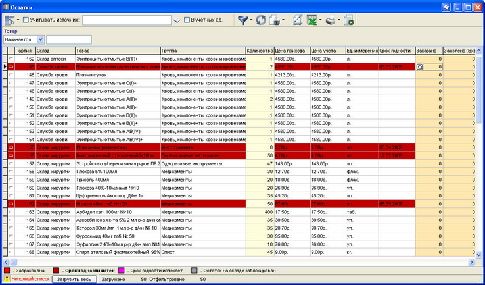
Task: Click the funnel filter icon
Action: pos(242,20)
